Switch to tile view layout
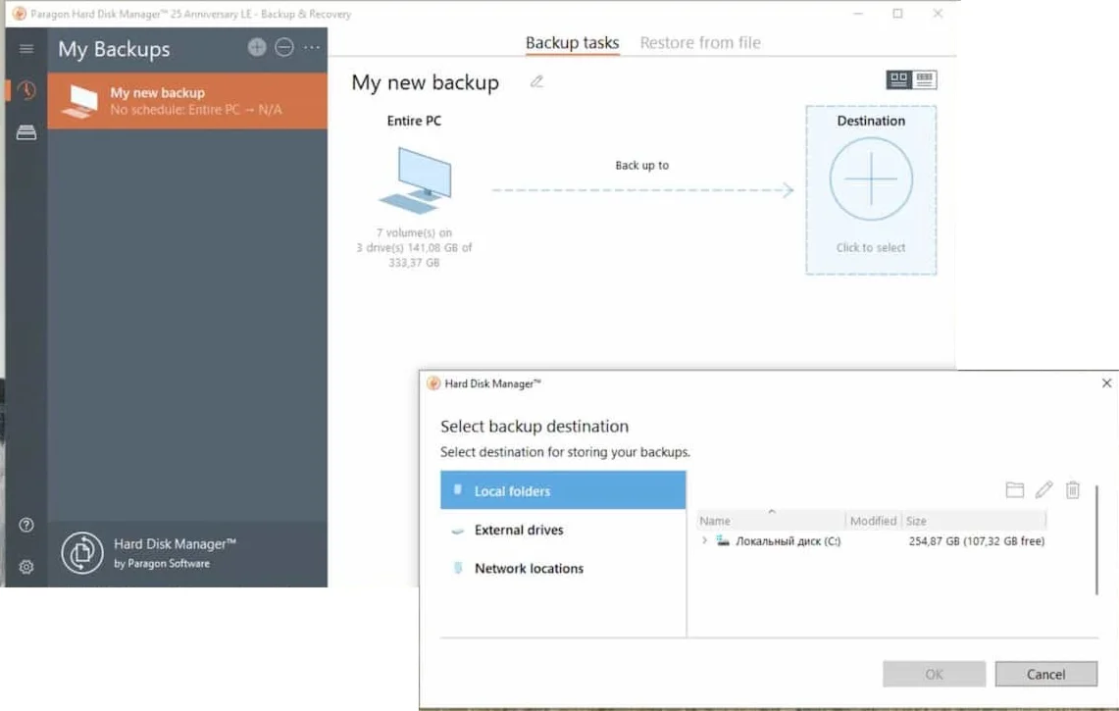The width and height of the screenshot is (1119, 711). (x=898, y=79)
